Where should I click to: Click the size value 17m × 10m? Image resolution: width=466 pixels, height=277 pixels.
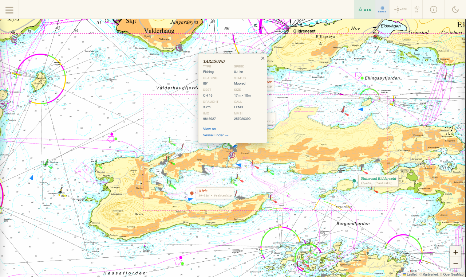242,95
